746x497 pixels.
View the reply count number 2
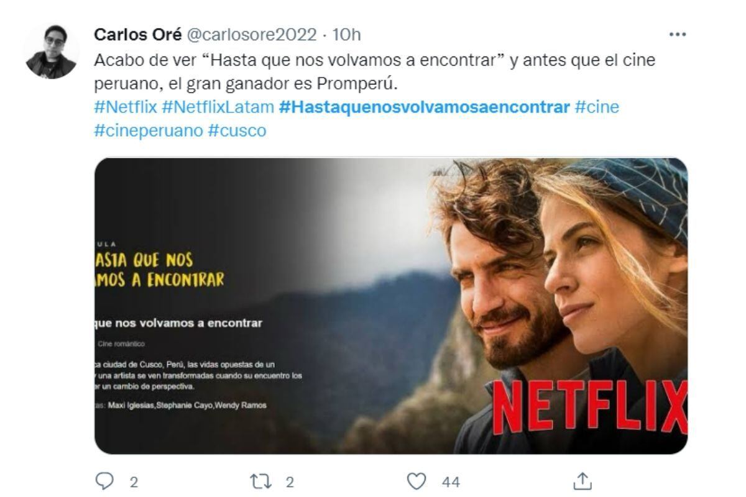click(x=133, y=482)
